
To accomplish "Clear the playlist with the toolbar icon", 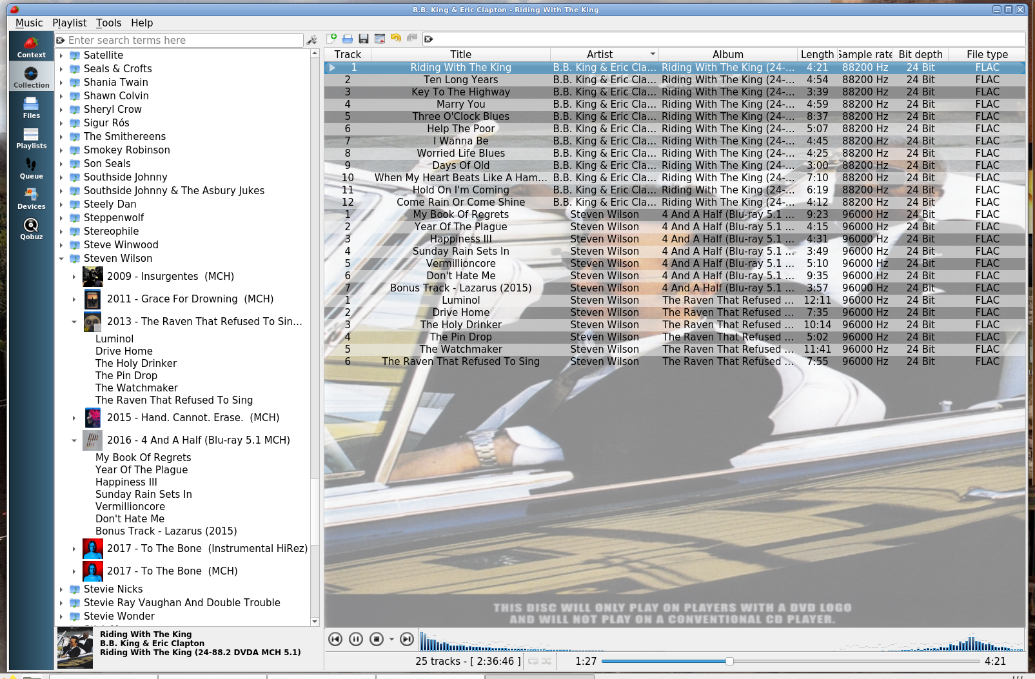I will (380, 39).
